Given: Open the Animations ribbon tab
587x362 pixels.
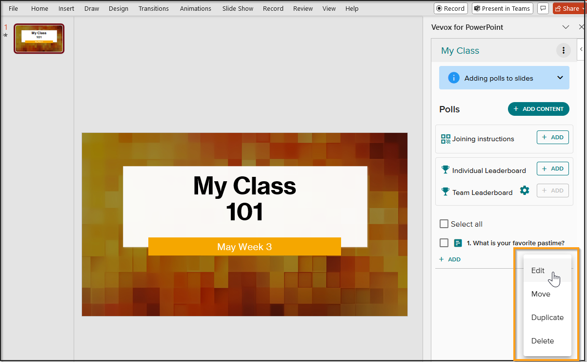Looking at the screenshot, I should coord(196,8).
